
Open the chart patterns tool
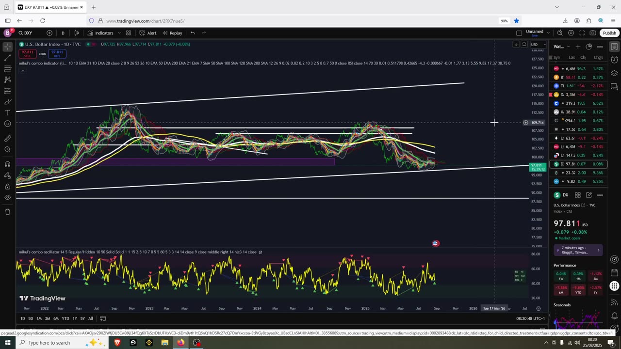click(7, 79)
